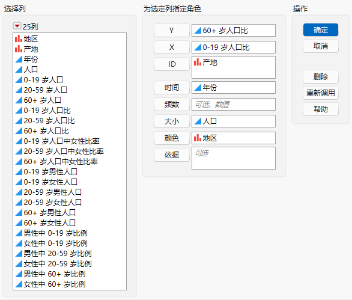Click the 产地 nominal icon in the ID box
This screenshot has height=300, width=352.
click(198, 62)
